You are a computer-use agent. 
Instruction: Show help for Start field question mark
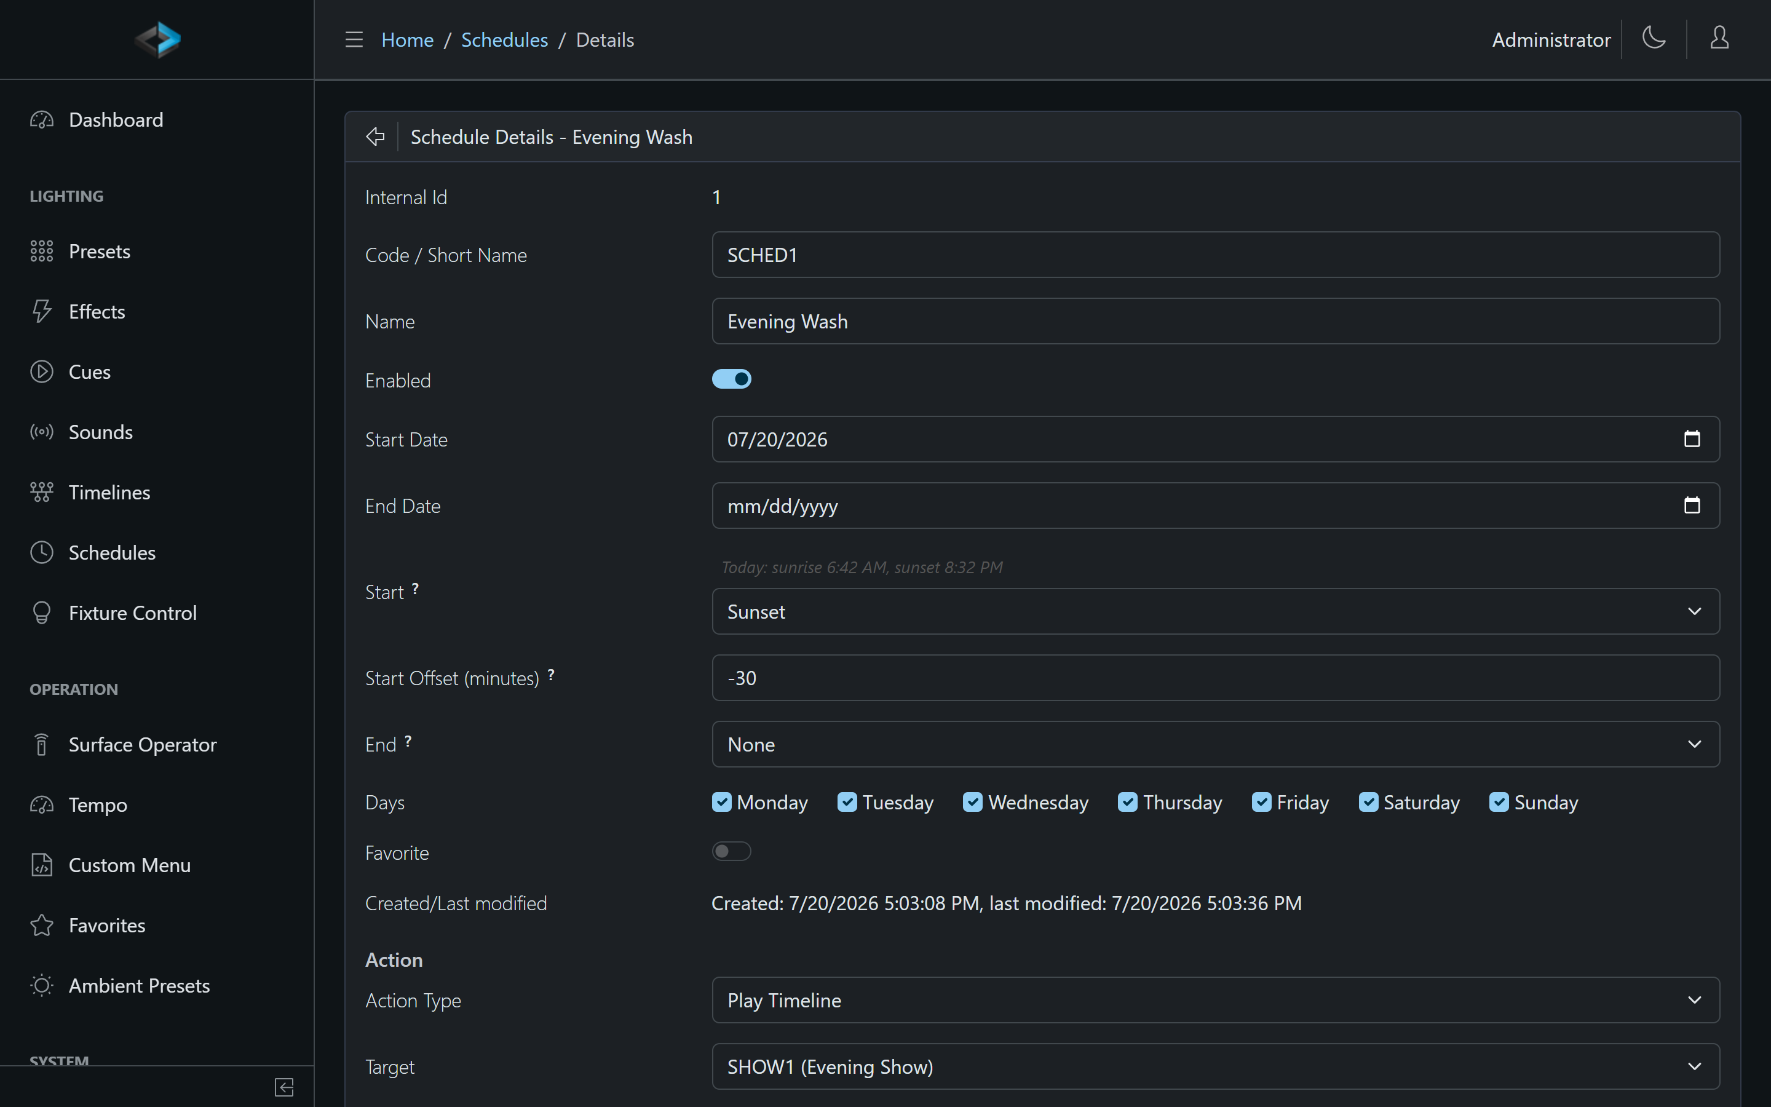coord(415,589)
